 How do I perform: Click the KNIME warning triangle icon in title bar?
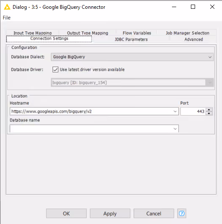coord(7,7)
